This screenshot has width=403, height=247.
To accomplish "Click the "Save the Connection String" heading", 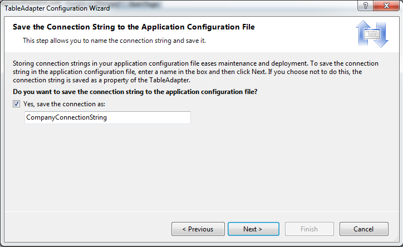I will (x=134, y=27).
